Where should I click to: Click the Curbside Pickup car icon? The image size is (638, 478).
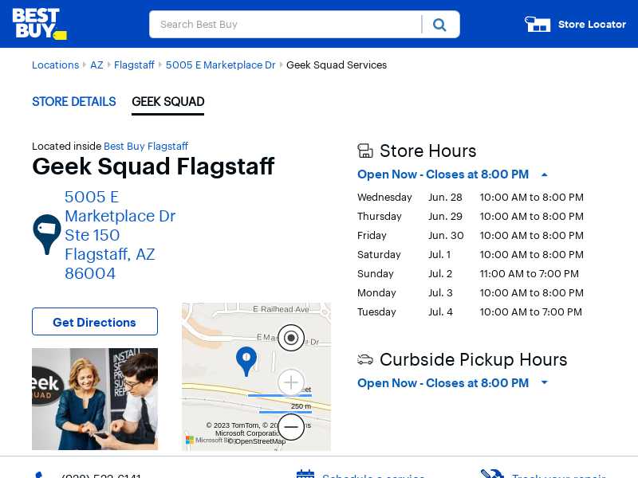365,359
